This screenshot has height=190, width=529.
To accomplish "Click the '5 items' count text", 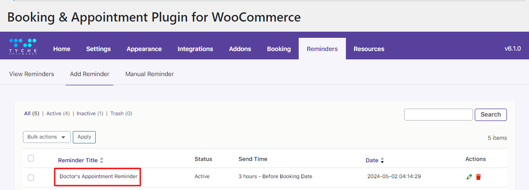I will click(x=497, y=138).
